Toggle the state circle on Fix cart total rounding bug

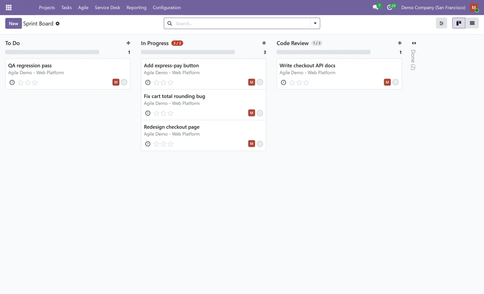pos(260,113)
